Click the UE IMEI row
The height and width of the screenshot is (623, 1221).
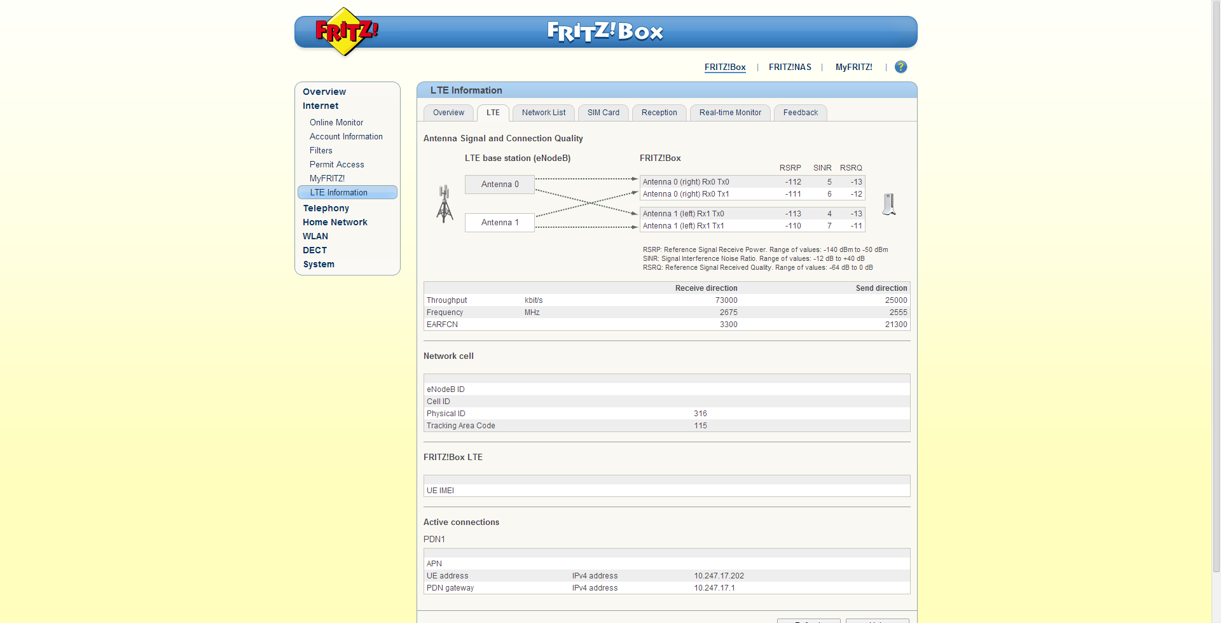point(667,491)
